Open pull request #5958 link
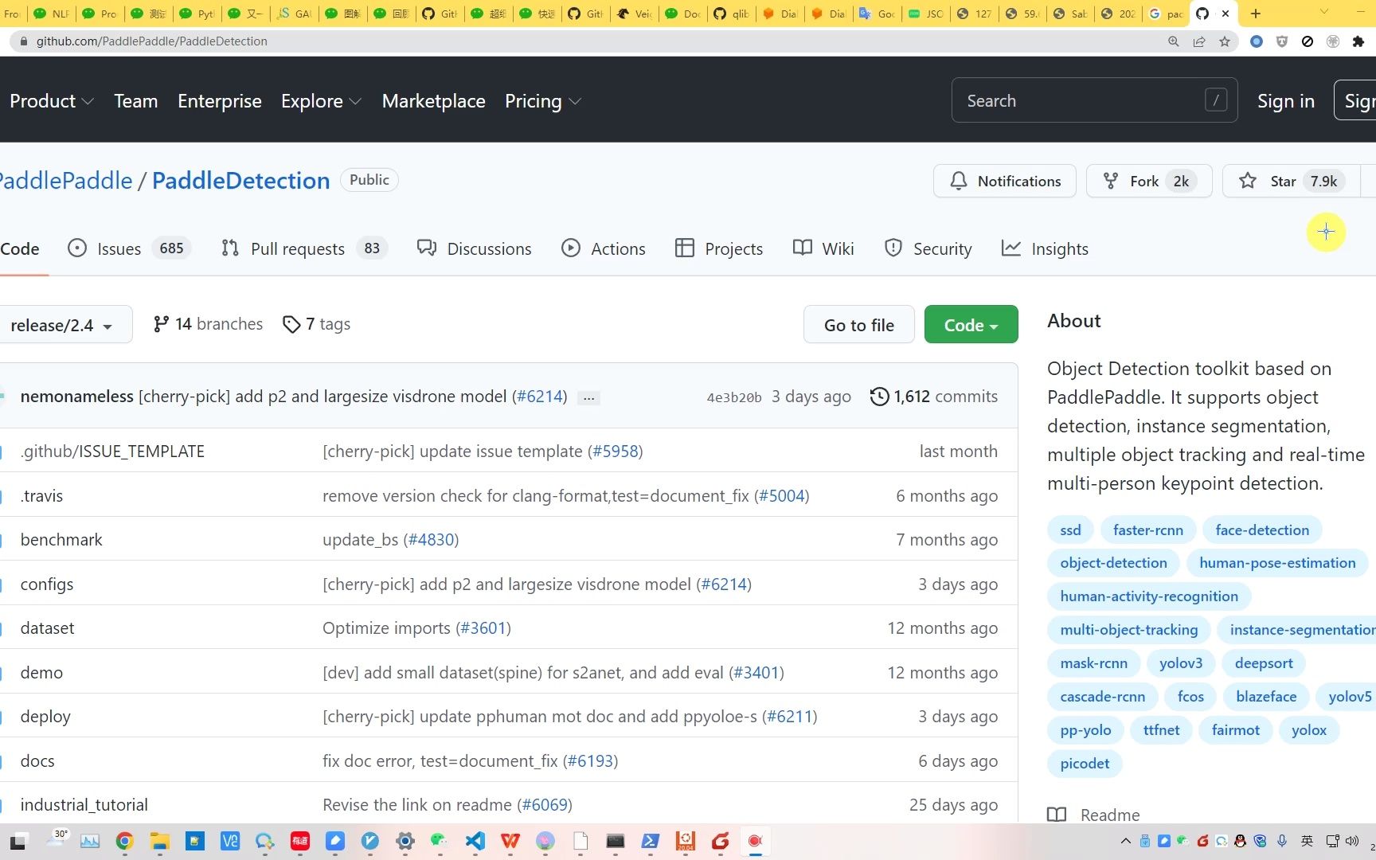This screenshot has width=1376, height=860. click(x=616, y=451)
